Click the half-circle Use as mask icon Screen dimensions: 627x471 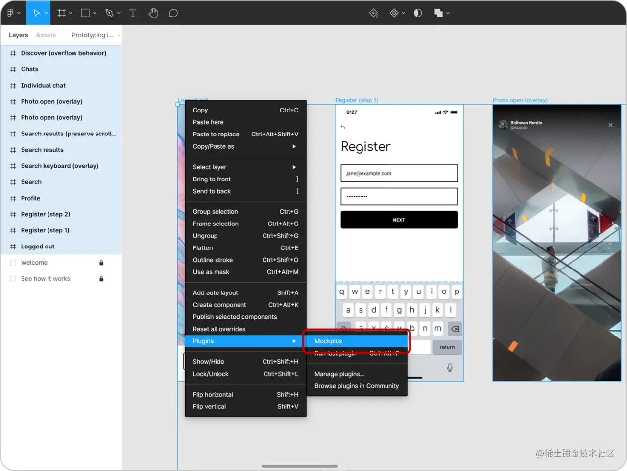[418, 13]
